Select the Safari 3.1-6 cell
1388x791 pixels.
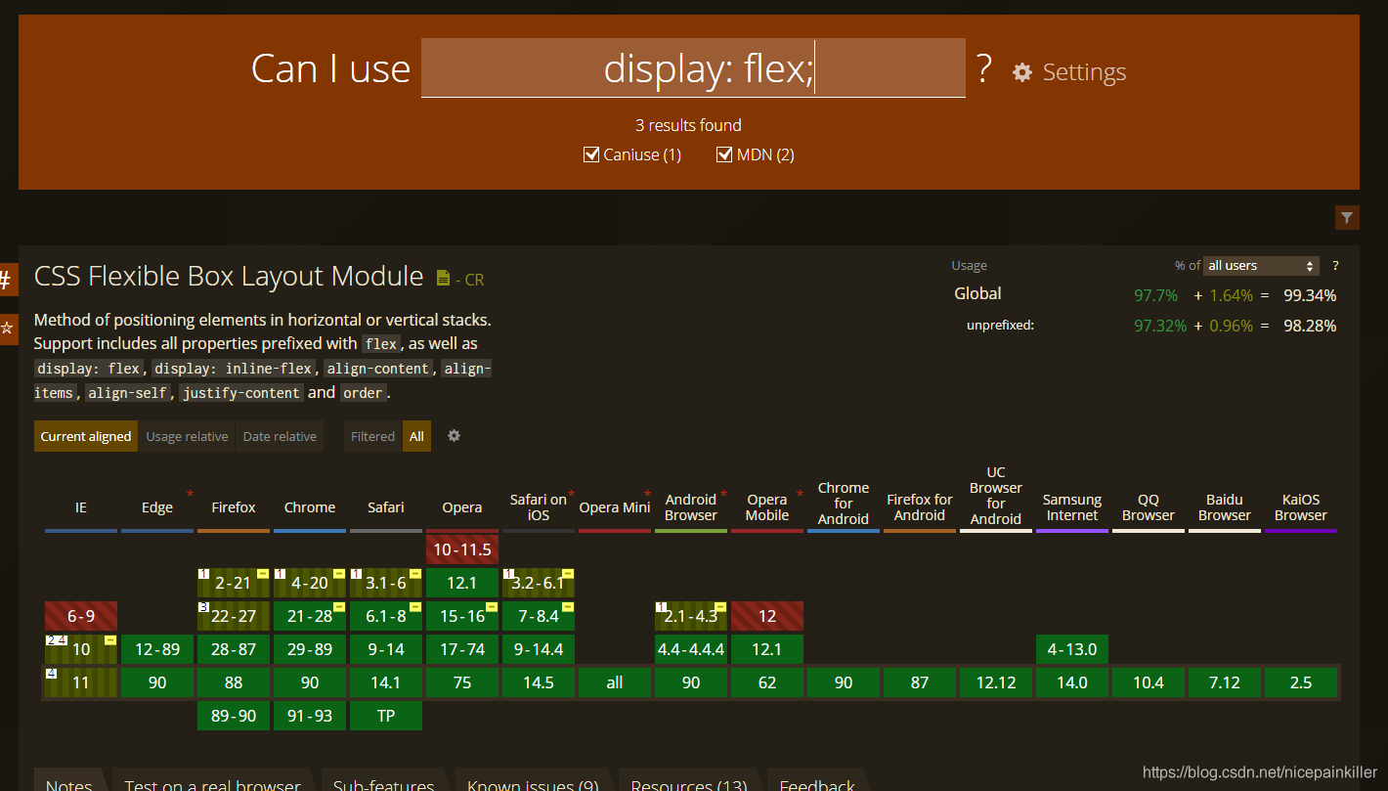pos(386,583)
